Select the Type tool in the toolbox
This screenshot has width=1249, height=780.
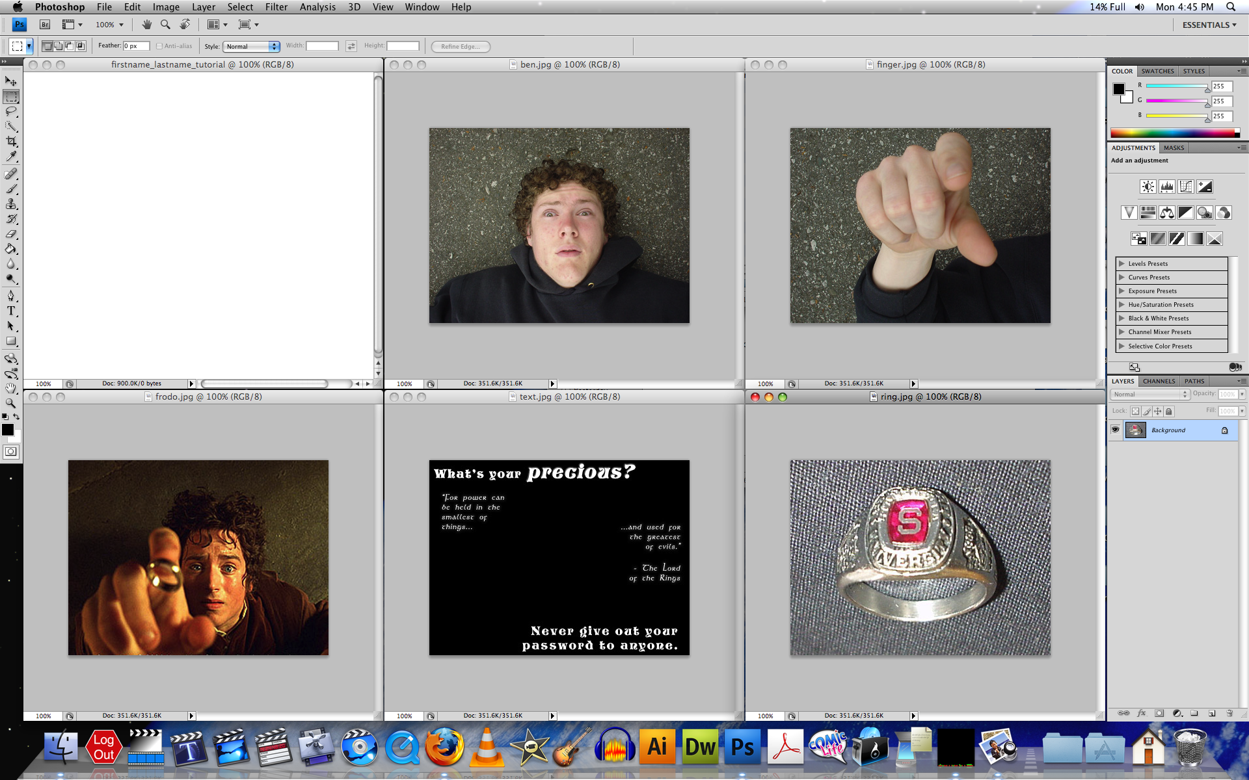[11, 311]
